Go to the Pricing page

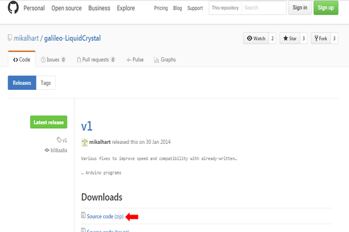161,8
